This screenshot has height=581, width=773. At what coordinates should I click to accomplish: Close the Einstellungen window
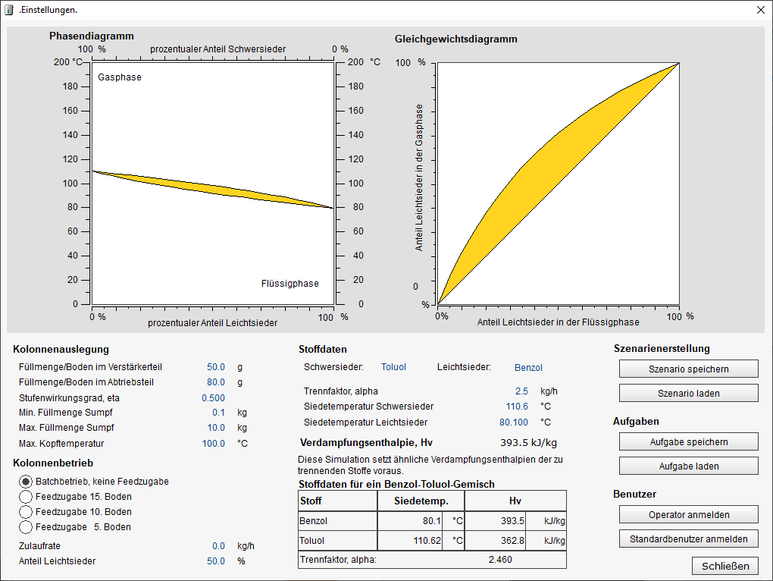[x=761, y=10]
